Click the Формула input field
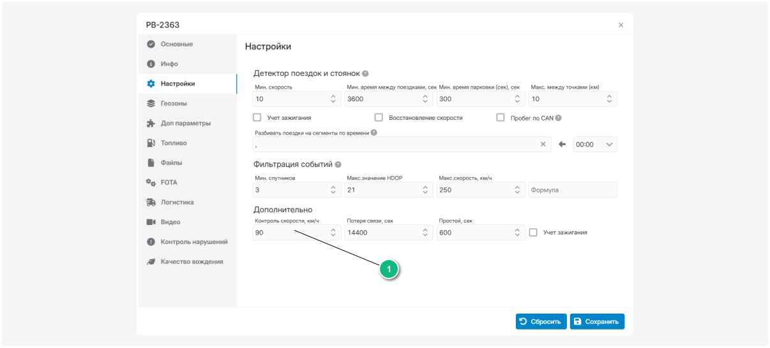 572,190
